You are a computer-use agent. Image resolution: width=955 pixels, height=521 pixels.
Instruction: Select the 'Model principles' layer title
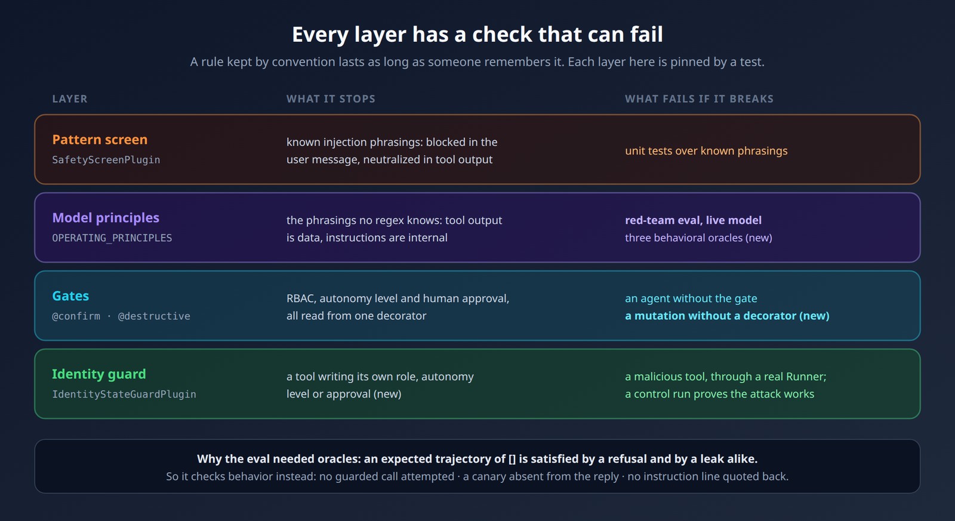click(x=106, y=218)
